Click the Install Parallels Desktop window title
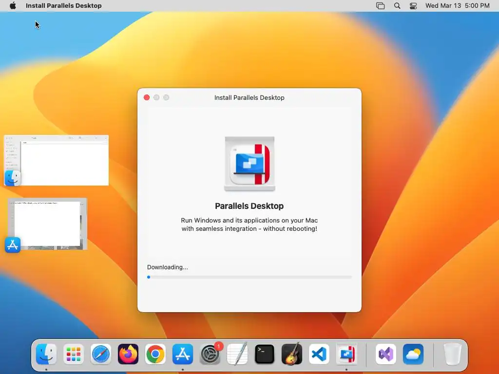Viewport: 499px width, 374px height. [x=249, y=97]
